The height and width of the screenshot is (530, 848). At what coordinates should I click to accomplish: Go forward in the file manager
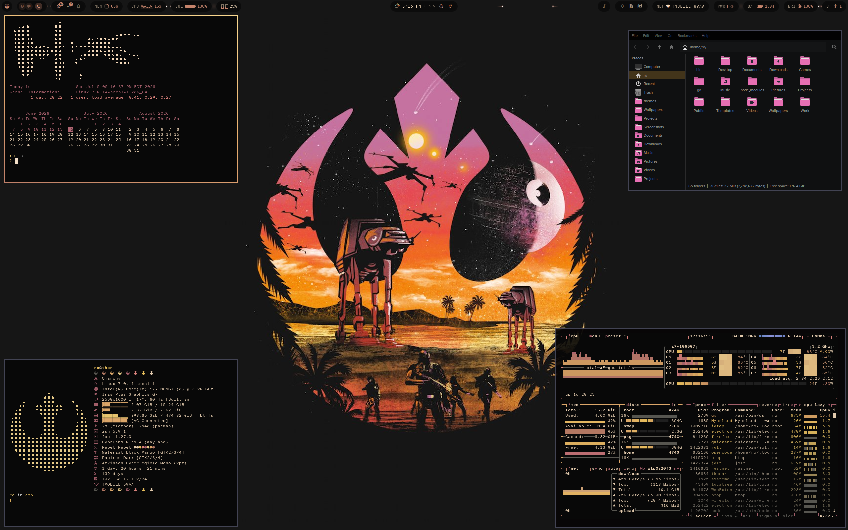click(648, 47)
